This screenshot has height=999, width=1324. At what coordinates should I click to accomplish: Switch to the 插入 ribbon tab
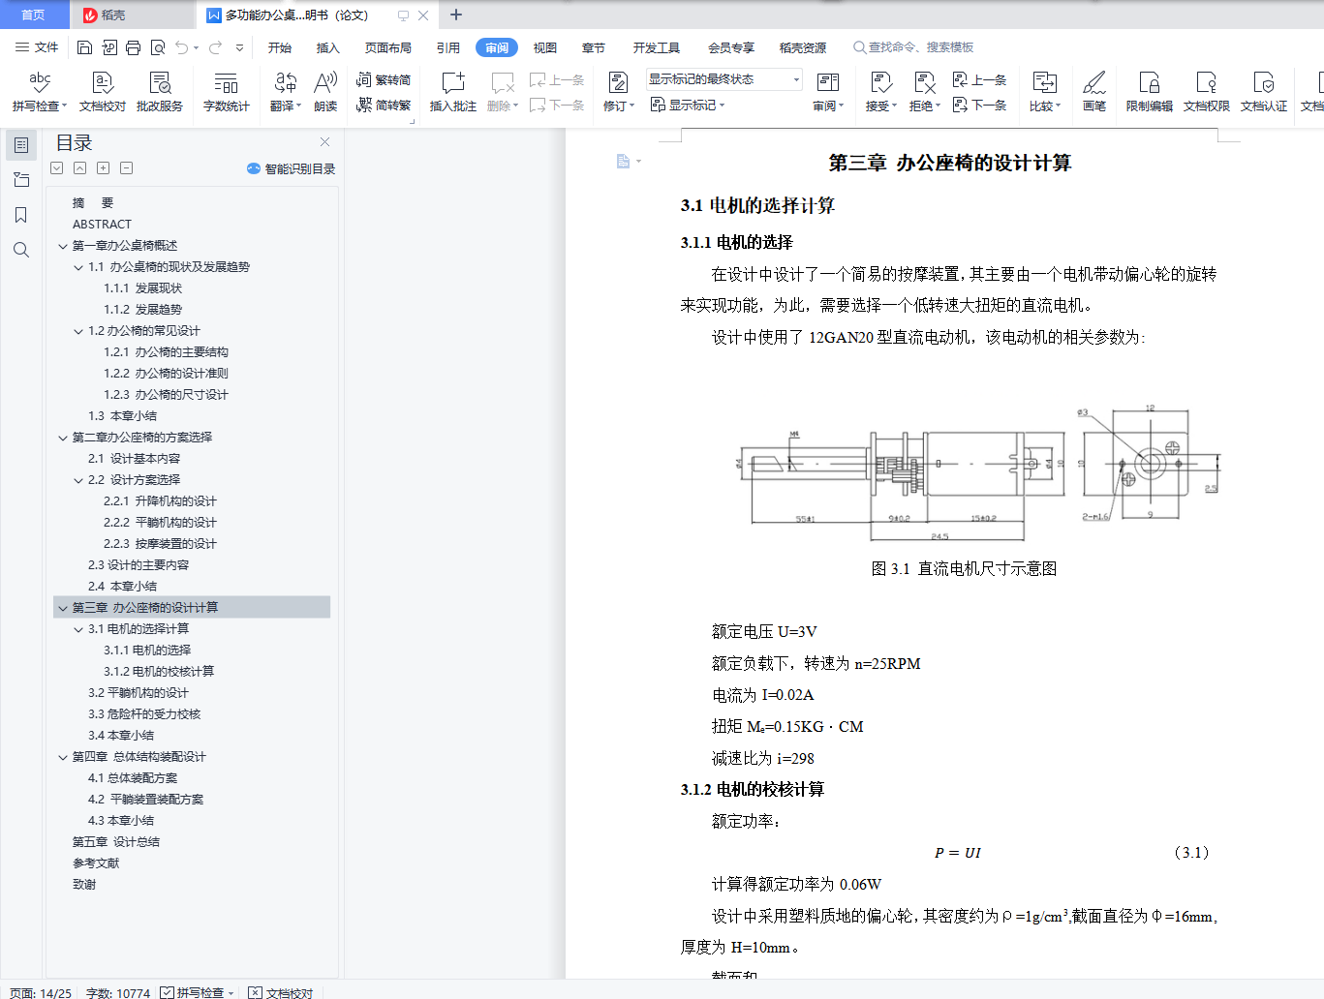pos(328,47)
